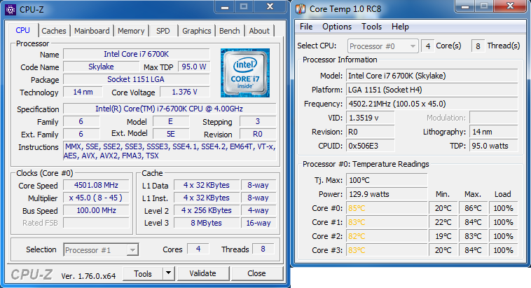Show the About tab
The height and width of the screenshot is (288, 531).
(259, 31)
